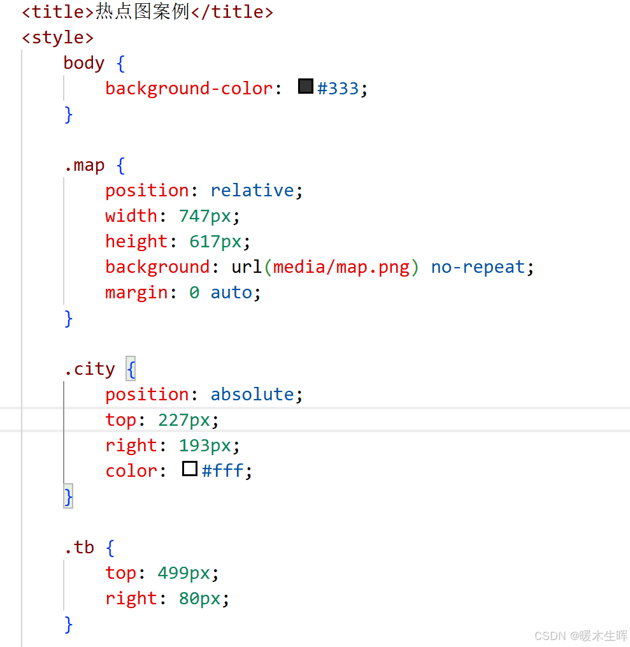
Task: Click the .map selector
Action: (x=85, y=165)
